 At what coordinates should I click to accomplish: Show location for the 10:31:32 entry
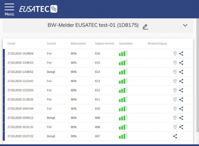tap(175, 127)
